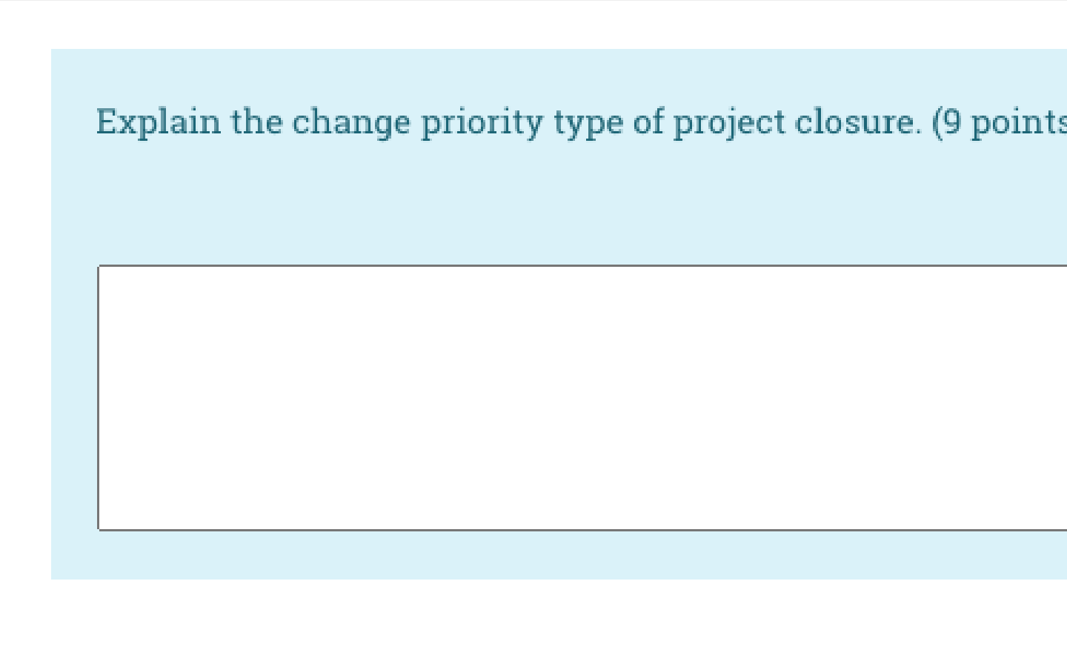Viewport: 1067px width, 667px height.
Task: Click the area below the answer box
Action: click(x=519, y=554)
